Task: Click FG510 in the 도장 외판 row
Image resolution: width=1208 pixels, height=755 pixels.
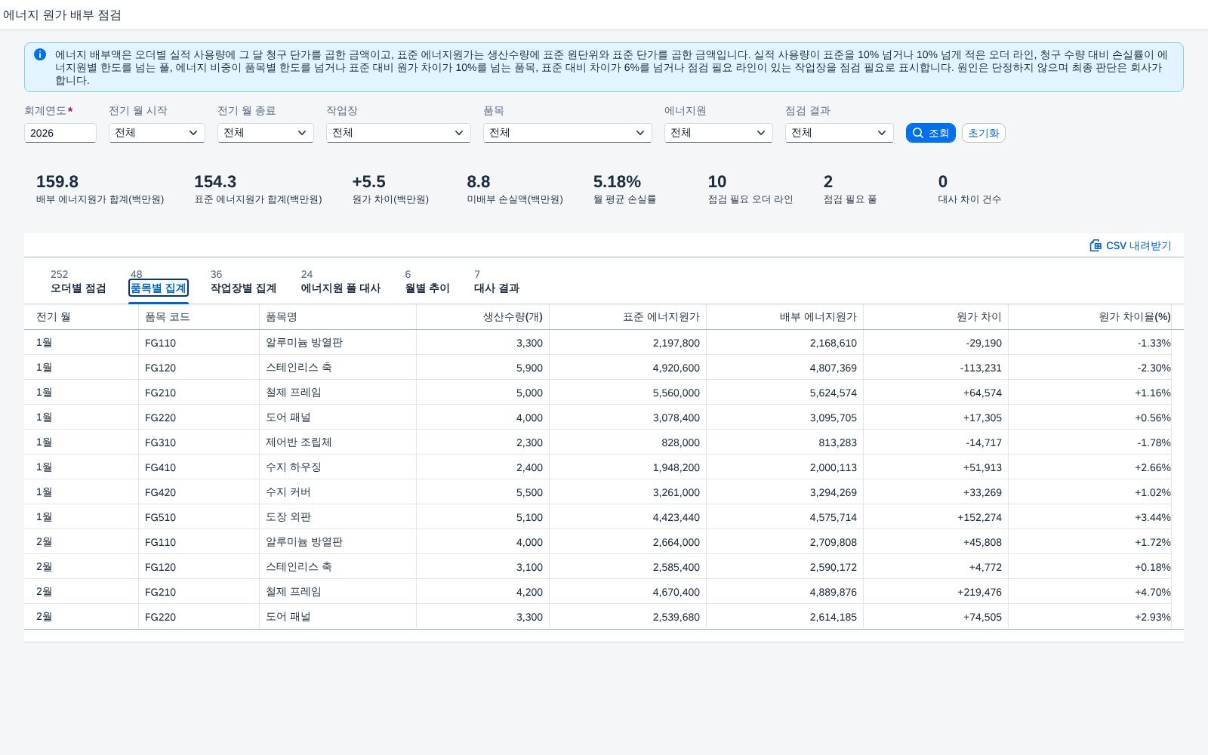Action: 160,517
